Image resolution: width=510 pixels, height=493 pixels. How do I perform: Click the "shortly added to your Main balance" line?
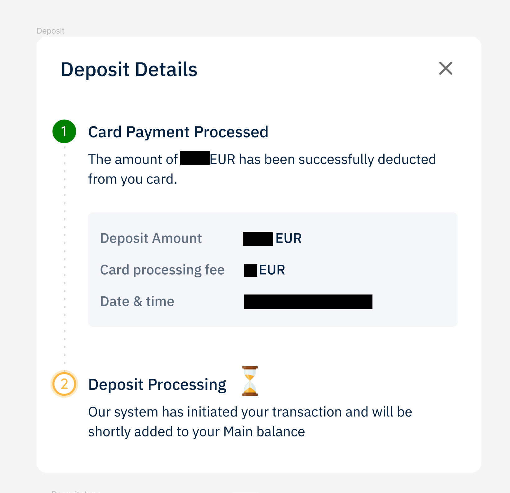click(196, 432)
